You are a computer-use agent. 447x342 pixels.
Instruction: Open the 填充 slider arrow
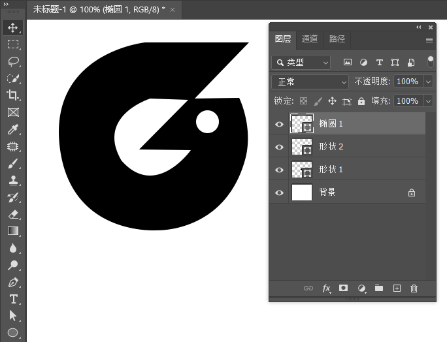[x=428, y=101]
